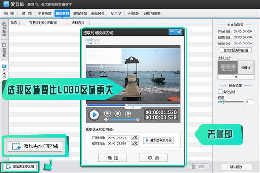Image resolution: width=260 pixels, height=173 pixels.
Task: Click the 结束时间 field in the dialog
Action: pyautogui.click(x=119, y=143)
